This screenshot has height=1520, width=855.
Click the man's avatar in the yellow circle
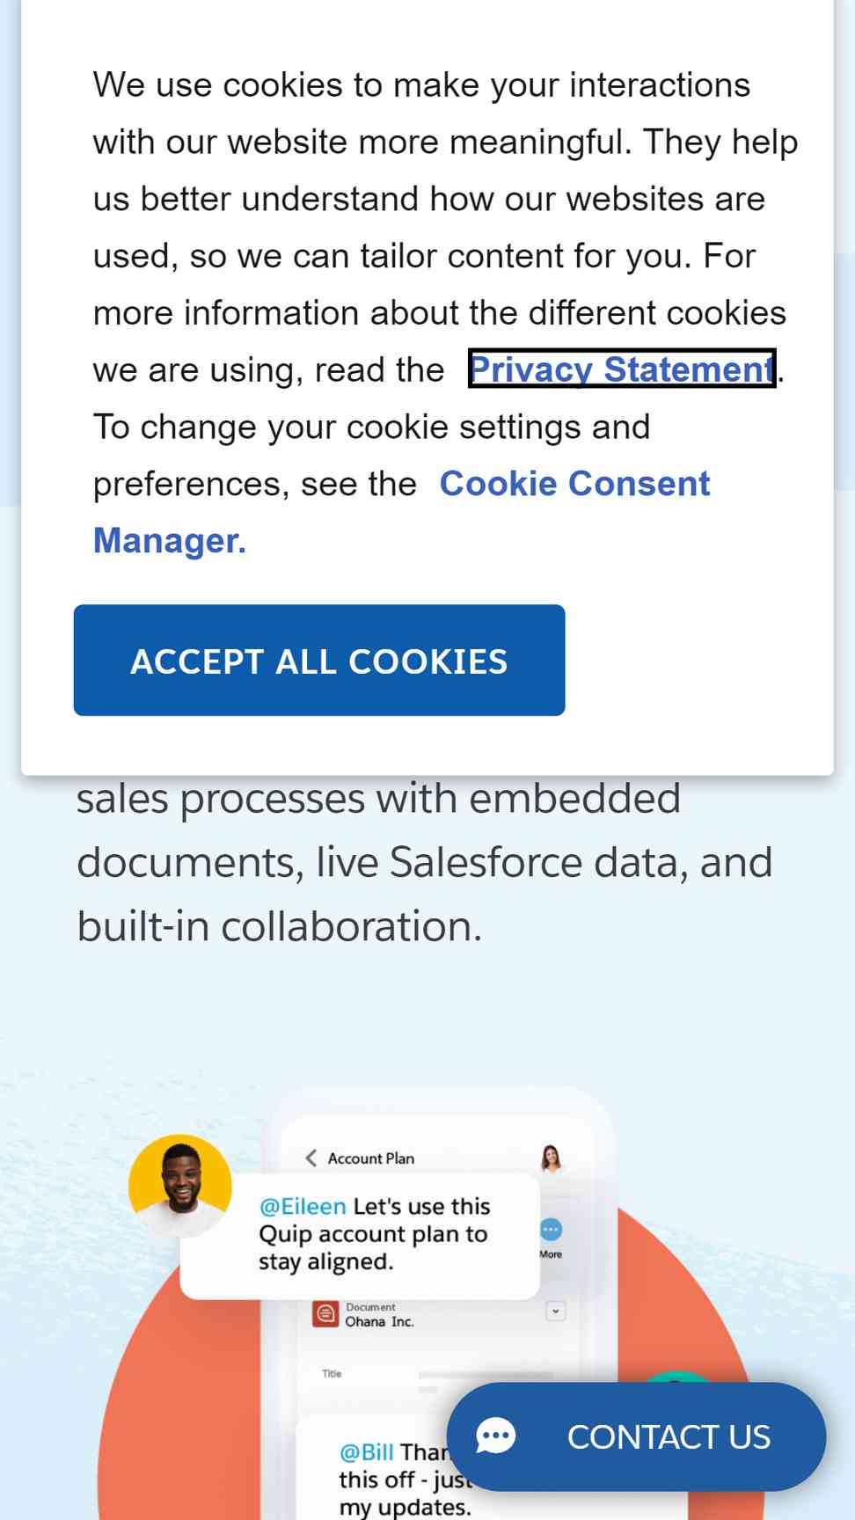180,1186
